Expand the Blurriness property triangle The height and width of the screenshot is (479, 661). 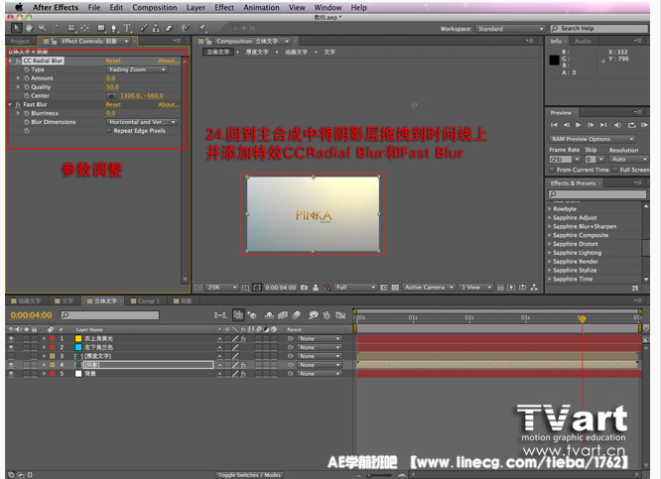18,113
